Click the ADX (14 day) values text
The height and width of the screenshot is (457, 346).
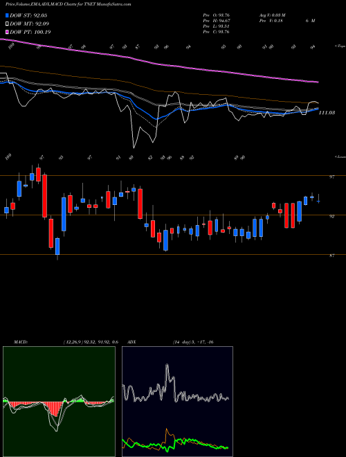click(194, 342)
